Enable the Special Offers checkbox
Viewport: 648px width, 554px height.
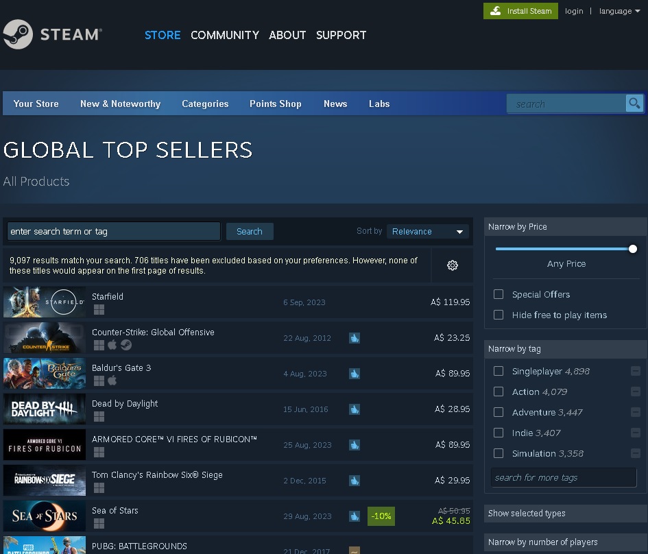pyautogui.click(x=499, y=294)
